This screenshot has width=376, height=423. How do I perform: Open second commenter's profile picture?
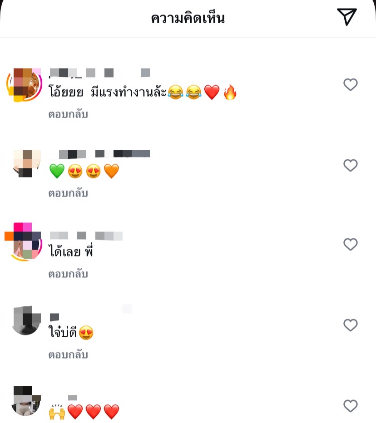pos(27,163)
